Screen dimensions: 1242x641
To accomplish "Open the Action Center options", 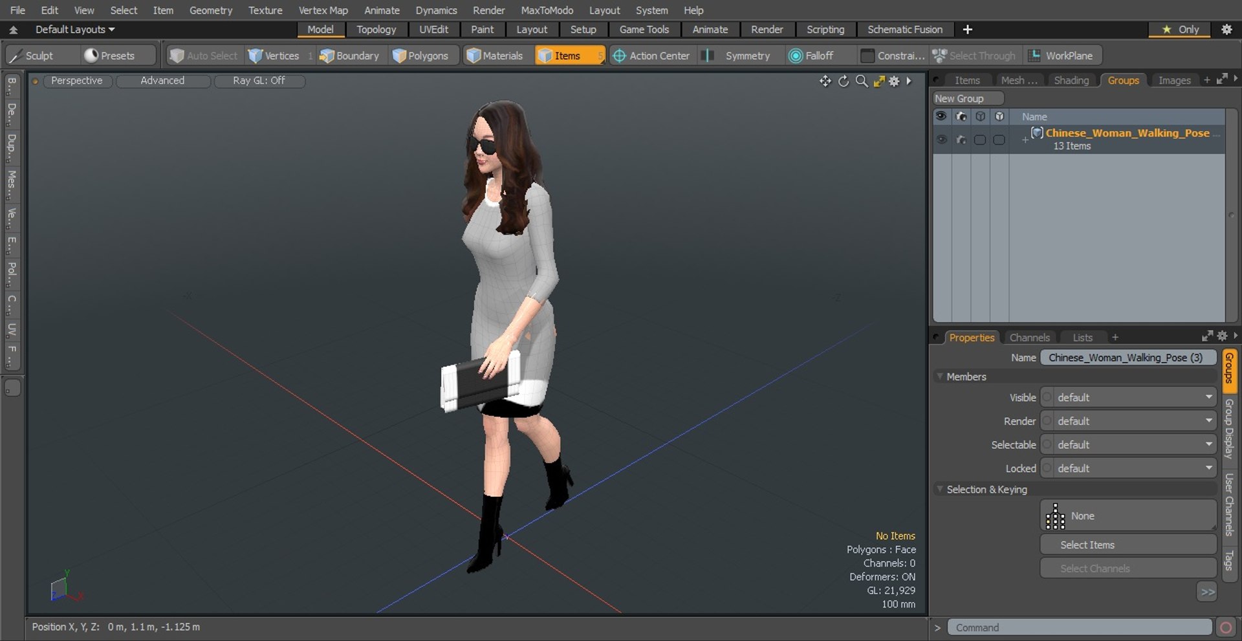I will [652, 56].
